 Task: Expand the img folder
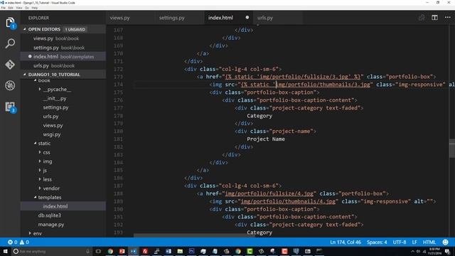tap(40, 161)
